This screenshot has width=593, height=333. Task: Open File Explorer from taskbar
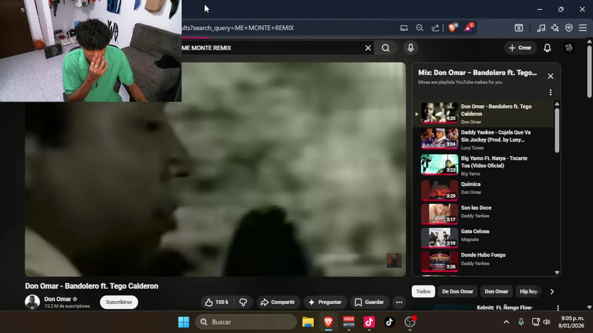308,322
